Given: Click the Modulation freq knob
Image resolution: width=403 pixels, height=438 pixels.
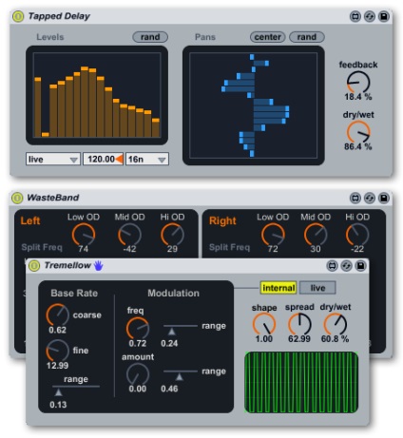Looking at the screenshot, I should point(138,329).
